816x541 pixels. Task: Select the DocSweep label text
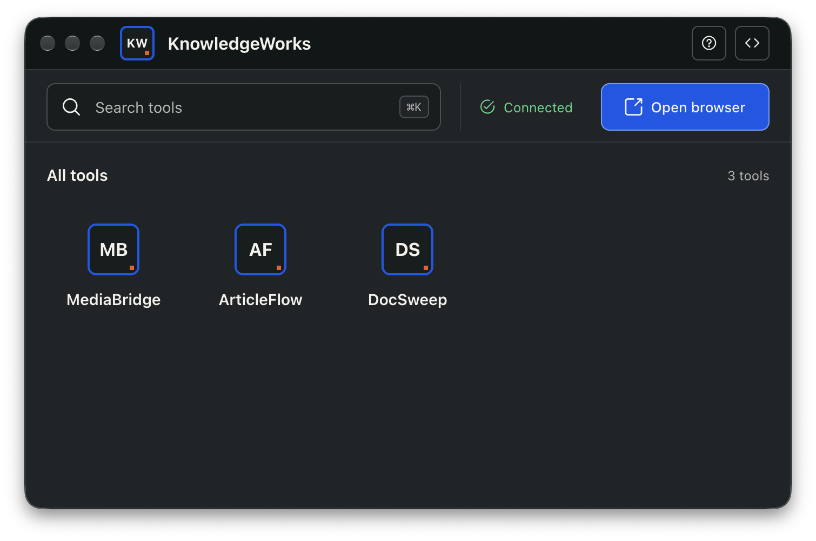(x=407, y=300)
